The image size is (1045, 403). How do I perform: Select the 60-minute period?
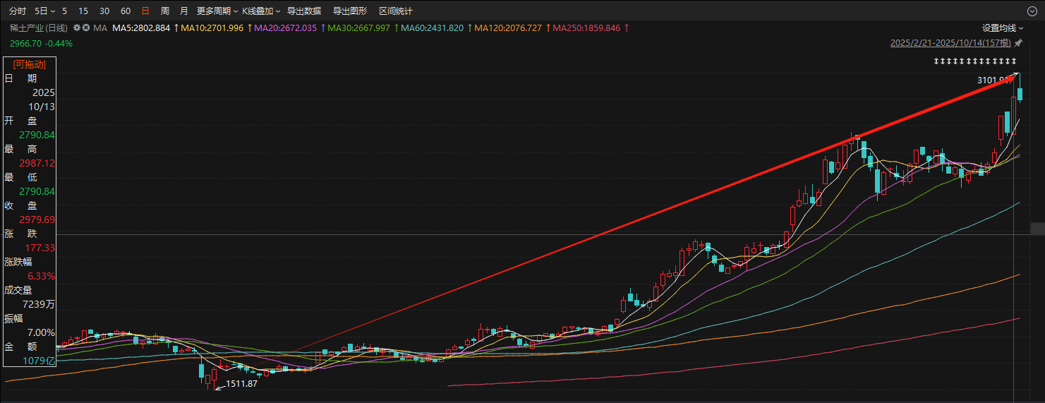[x=126, y=11]
